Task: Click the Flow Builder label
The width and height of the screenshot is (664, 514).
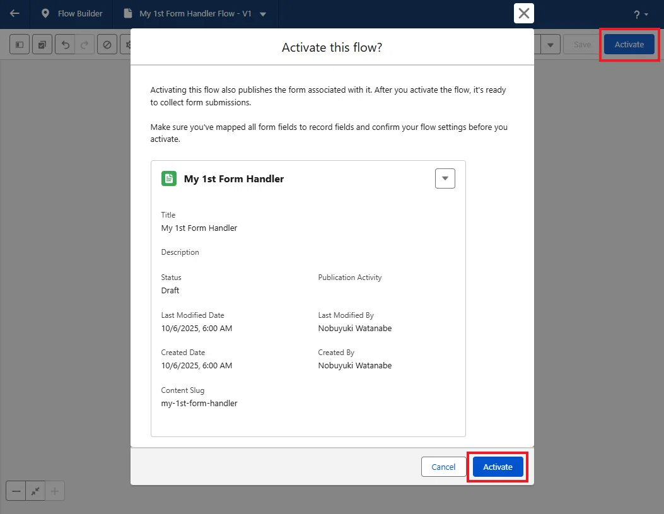Action: tap(80, 13)
